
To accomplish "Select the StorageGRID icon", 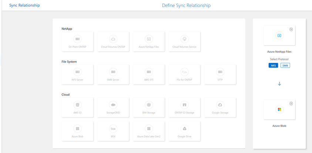I will click(x=113, y=104).
